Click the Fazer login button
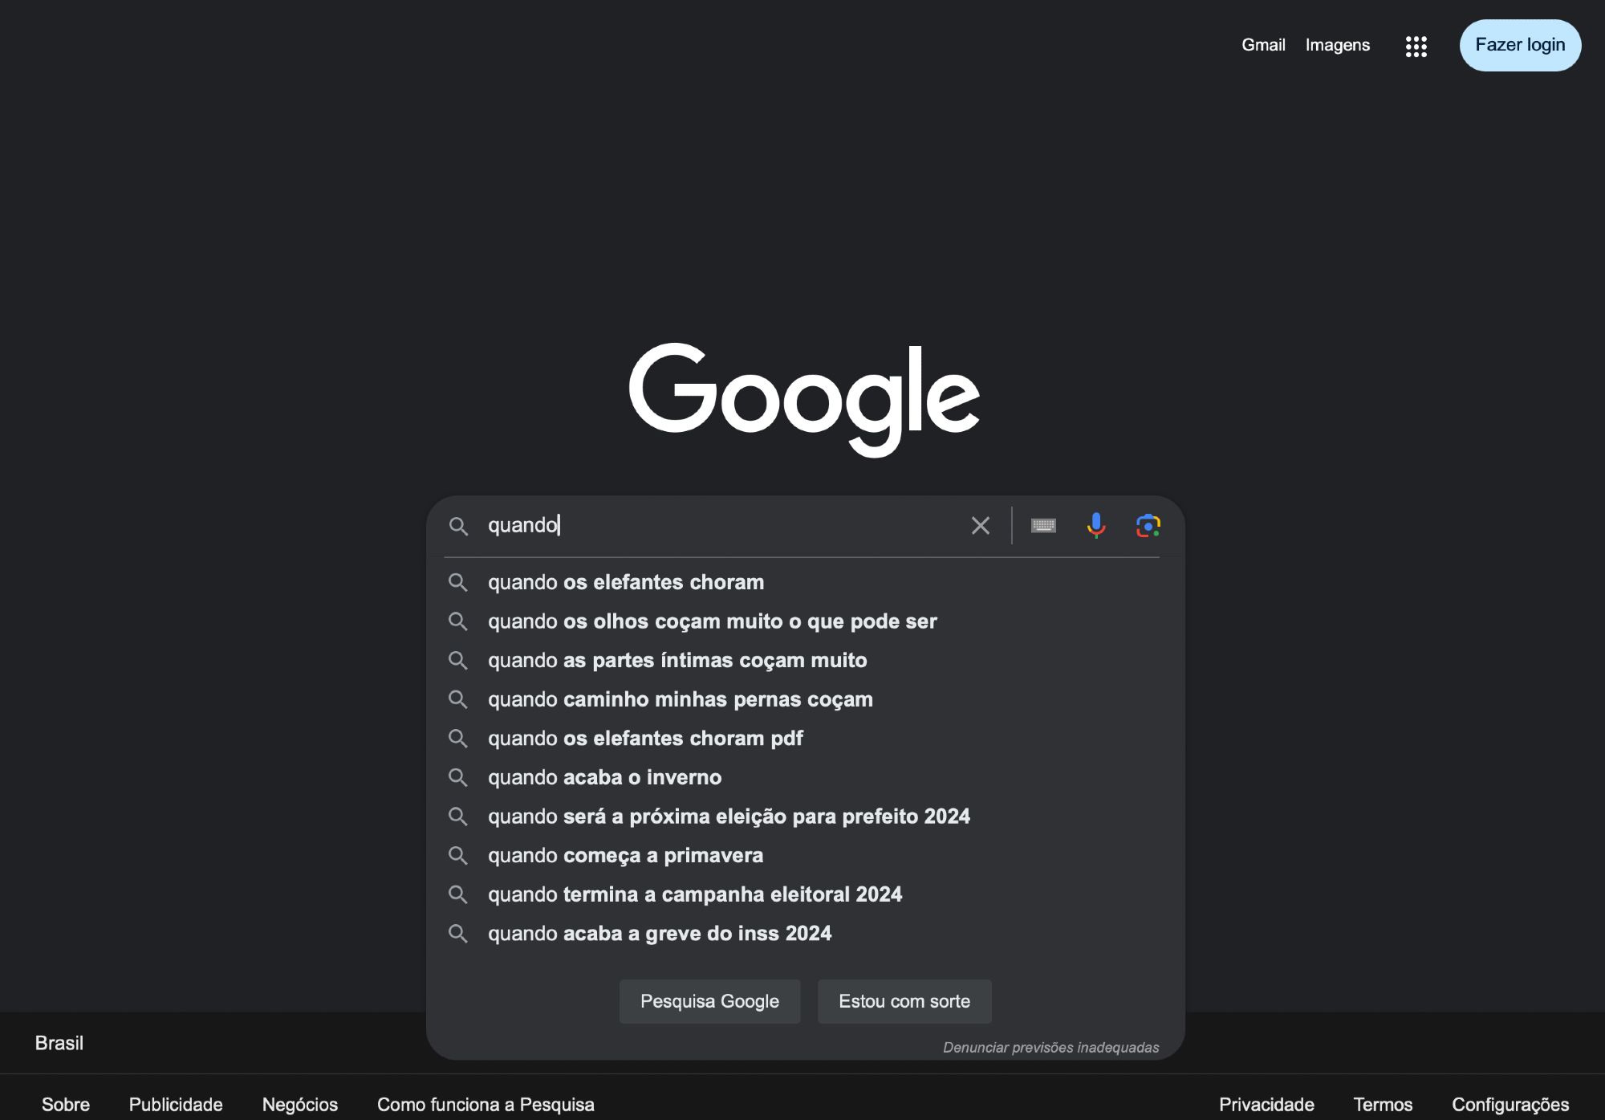1605x1120 pixels. [1520, 45]
